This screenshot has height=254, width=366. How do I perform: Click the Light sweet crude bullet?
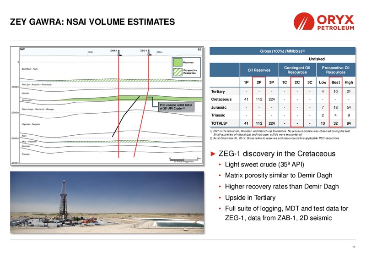point(264,165)
